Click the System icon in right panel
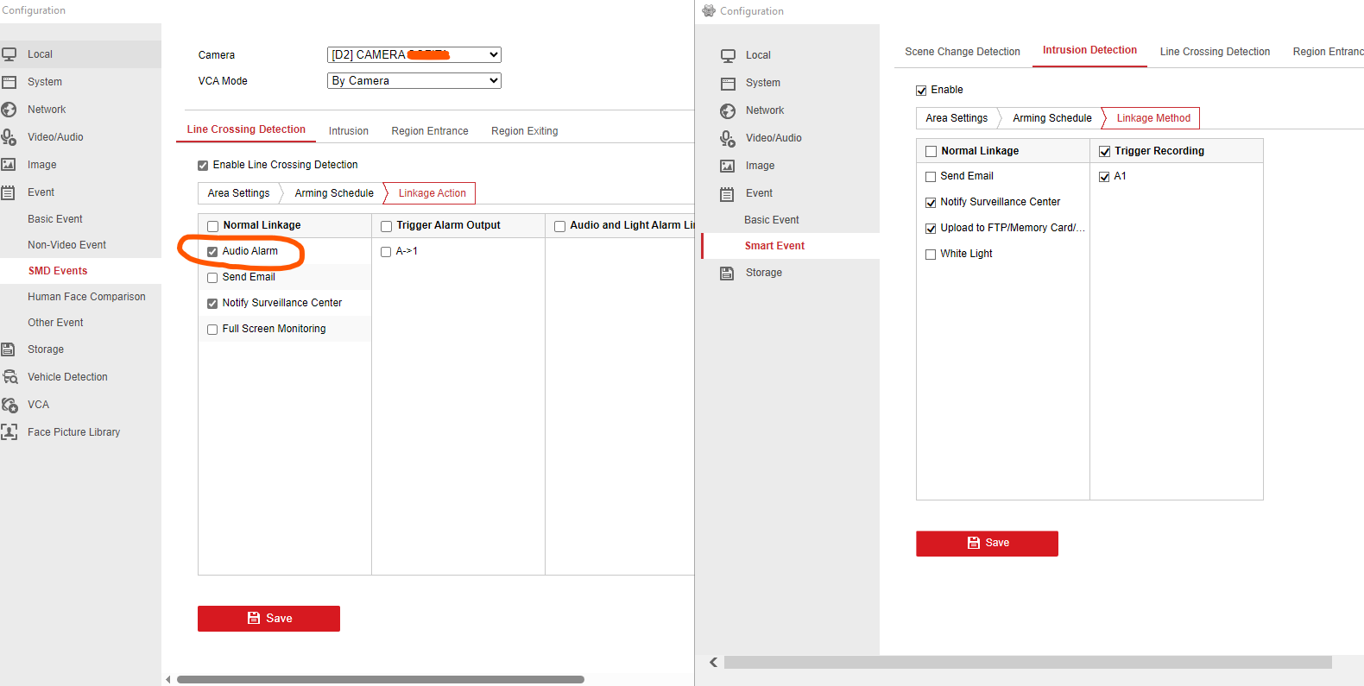This screenshot has height=686, width=1364. [728, 83]
